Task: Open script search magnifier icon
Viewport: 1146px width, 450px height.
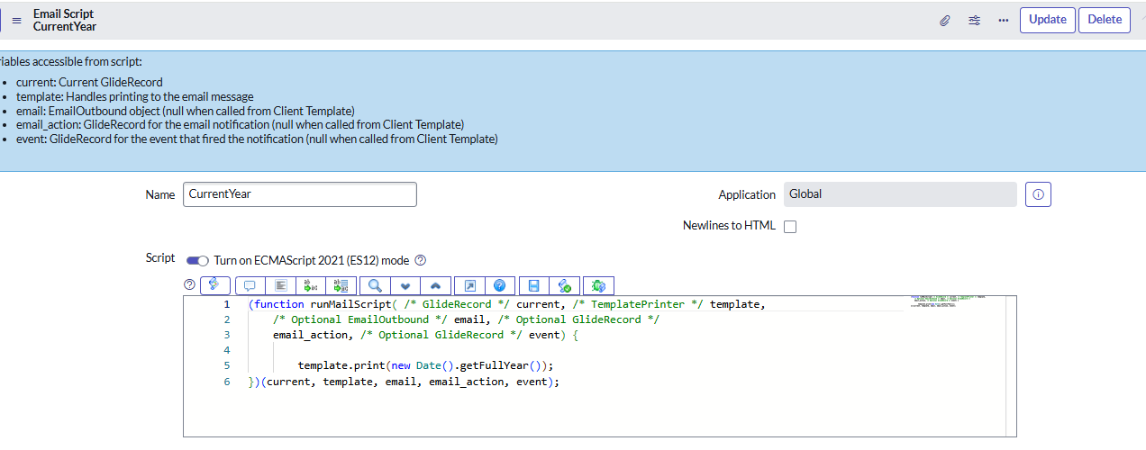Action: point(374,285)
